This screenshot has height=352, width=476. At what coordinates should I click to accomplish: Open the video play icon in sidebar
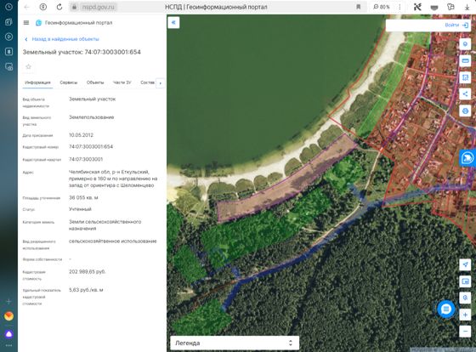tap(8, 37)
